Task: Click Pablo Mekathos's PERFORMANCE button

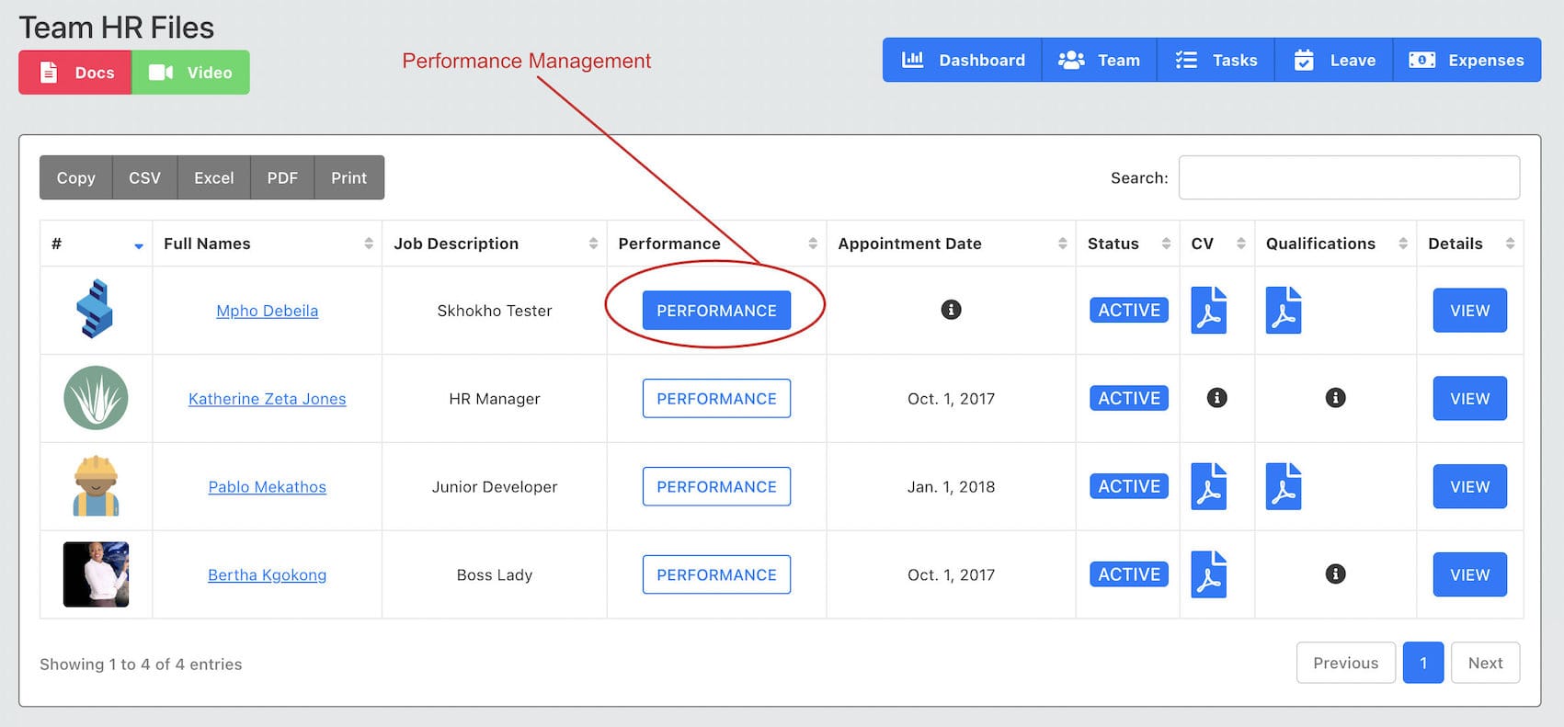Action: coord(716,487)
